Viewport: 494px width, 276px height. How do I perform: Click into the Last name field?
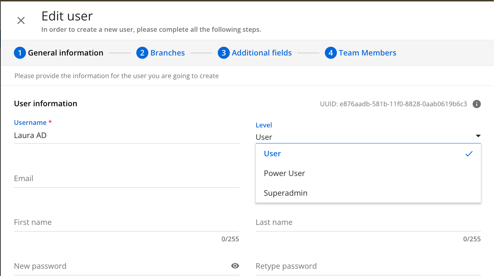368,223
